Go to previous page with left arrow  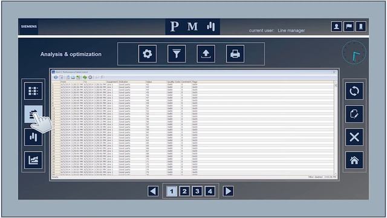[153, 191]
